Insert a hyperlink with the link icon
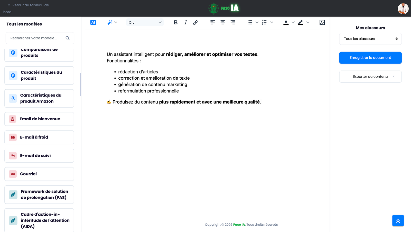 click(196, 23)
